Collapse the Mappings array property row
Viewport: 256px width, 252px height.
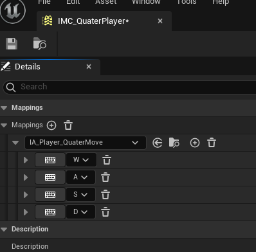pyautogui.click(x=4, y=125)
